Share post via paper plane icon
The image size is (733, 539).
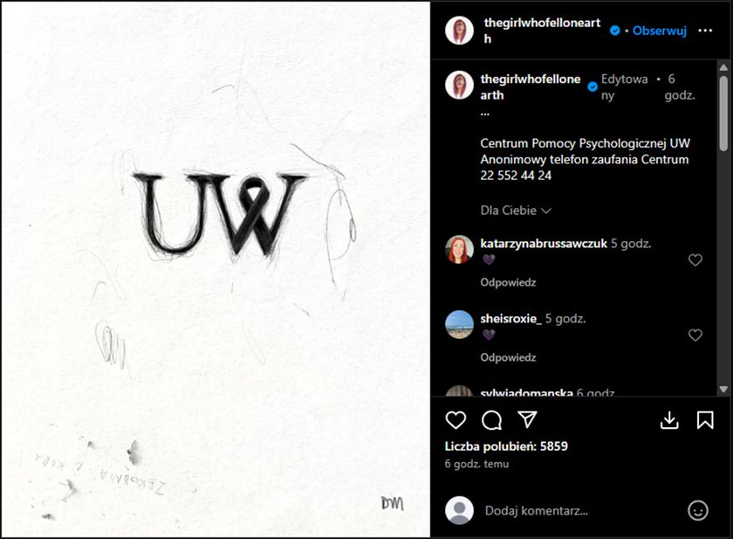[527, 419]
